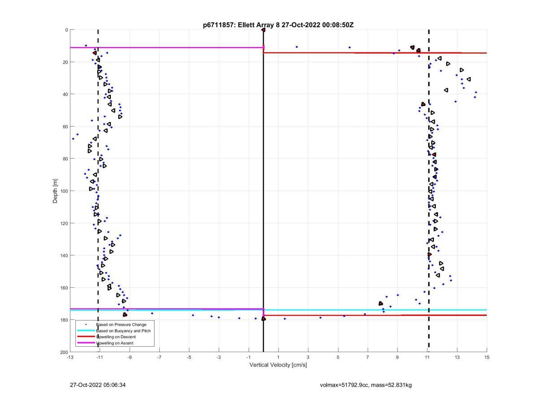Click legend entry 'Upwelling on Ascent'
This screenshot has height=396, width=538.
pyautogui.click(x=114, y=343)
